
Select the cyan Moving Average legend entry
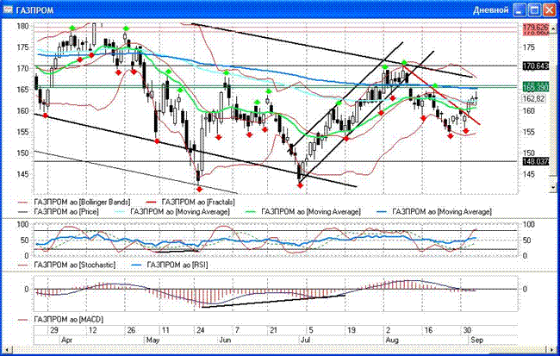point(172,211)
